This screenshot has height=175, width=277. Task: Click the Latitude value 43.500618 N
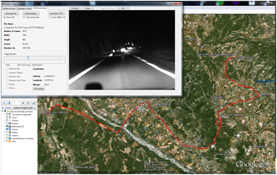click(x=49, y=76)
